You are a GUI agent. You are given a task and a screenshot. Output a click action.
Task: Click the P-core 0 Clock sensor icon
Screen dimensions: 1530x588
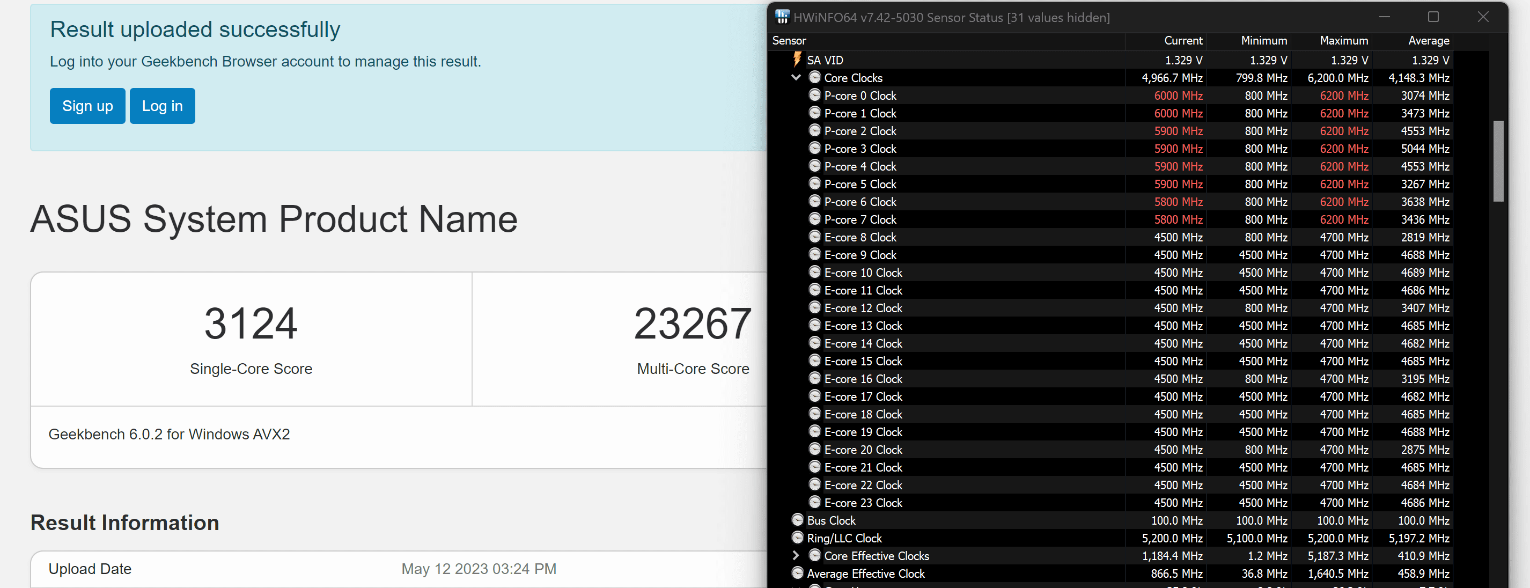click(815, 95)
